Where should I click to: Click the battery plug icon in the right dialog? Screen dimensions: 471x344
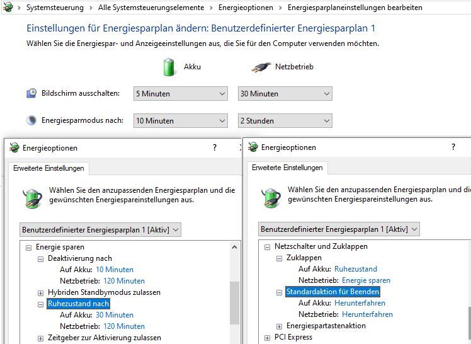pos(271,198)
